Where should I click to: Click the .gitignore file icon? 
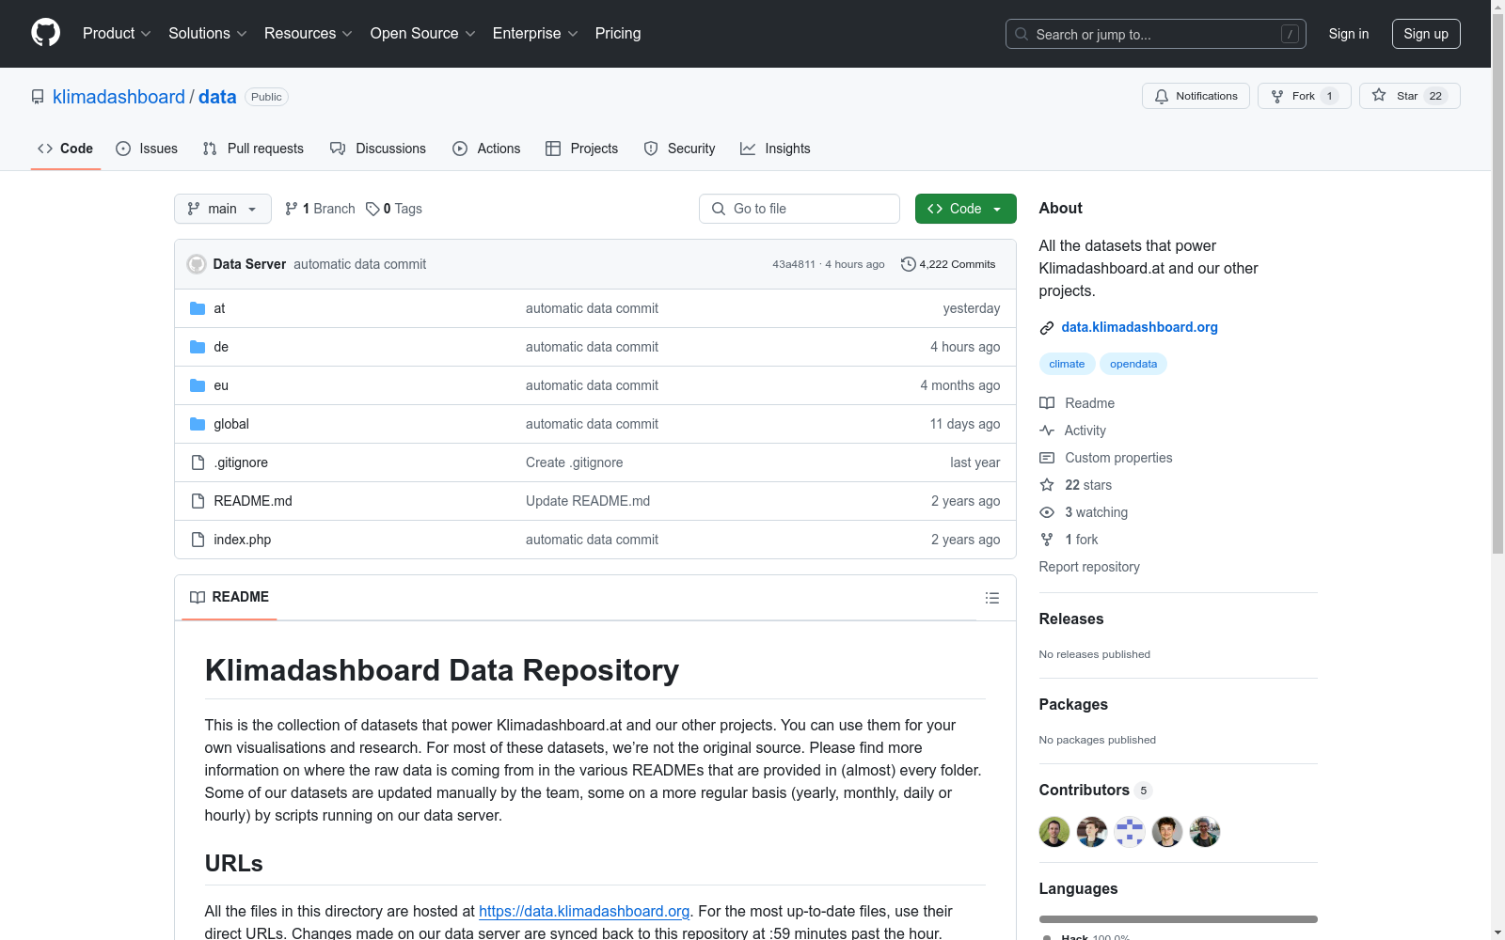198,462
